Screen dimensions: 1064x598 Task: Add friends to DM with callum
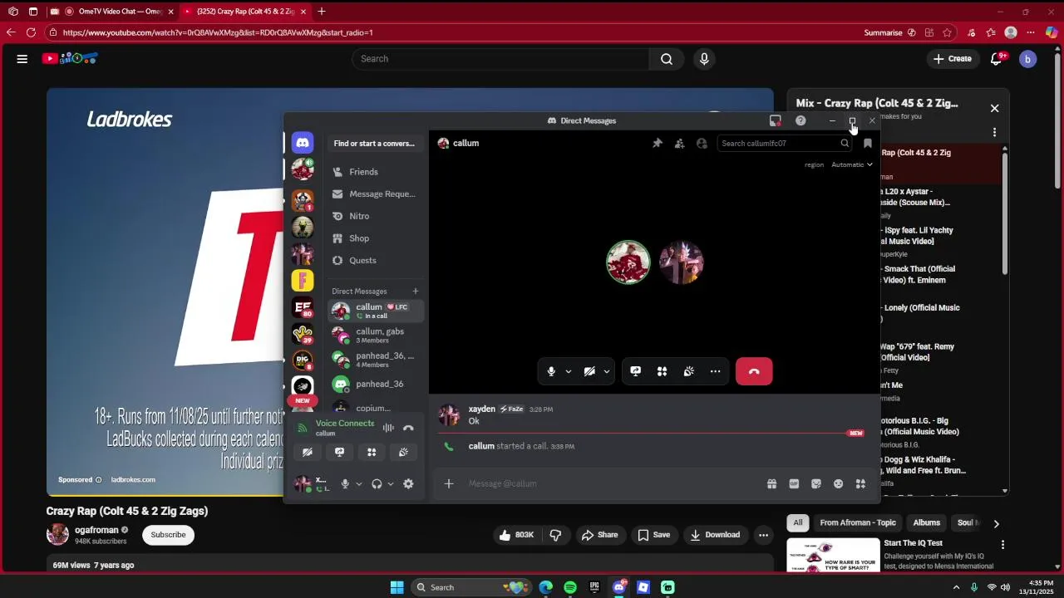pyautogui.click(x=680, y=143)
